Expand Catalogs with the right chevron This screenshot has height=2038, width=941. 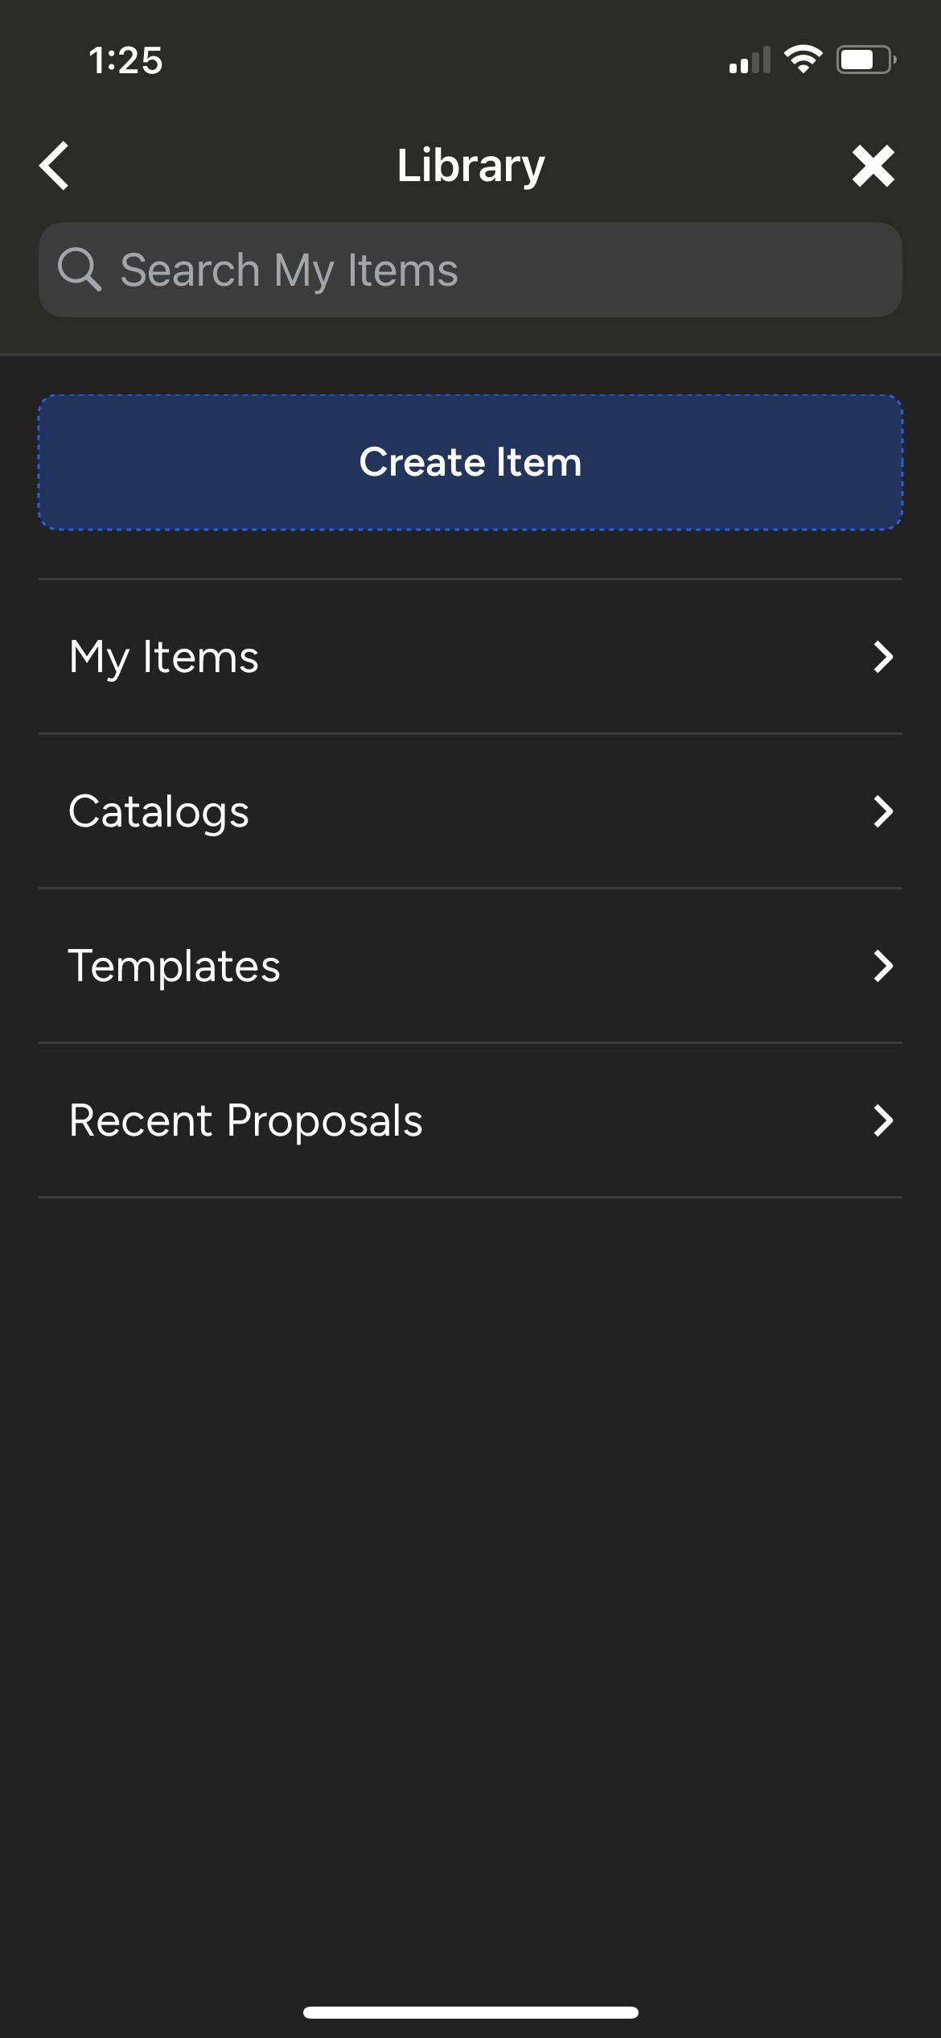pos(883,811)
